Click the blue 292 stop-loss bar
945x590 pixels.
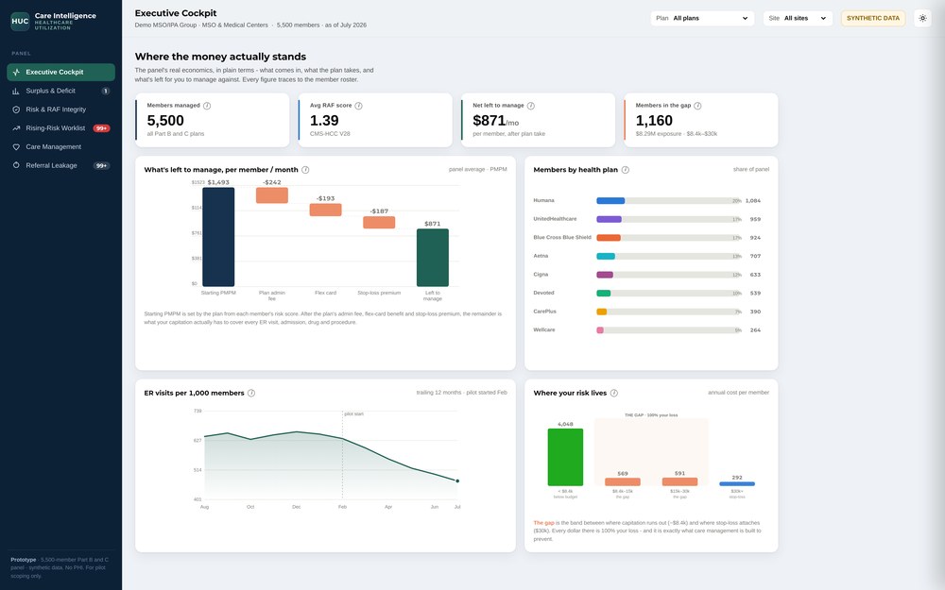pyautogui.click(x=737, y=483)
